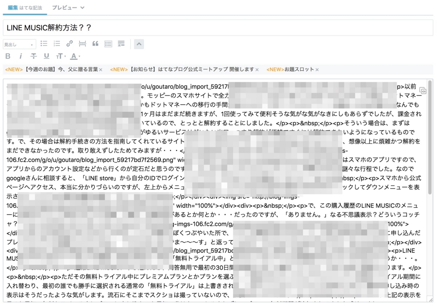Open the プレビュー tab

pyautogui.click(x=64, y=8)
